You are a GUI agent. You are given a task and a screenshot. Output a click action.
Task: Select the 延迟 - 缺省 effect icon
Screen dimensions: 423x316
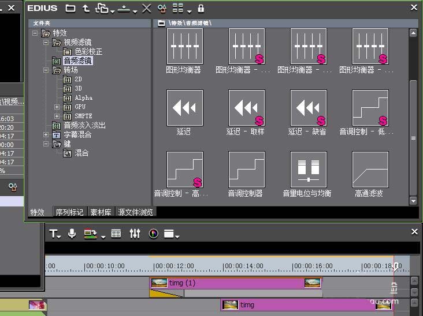tap(309, 108)
